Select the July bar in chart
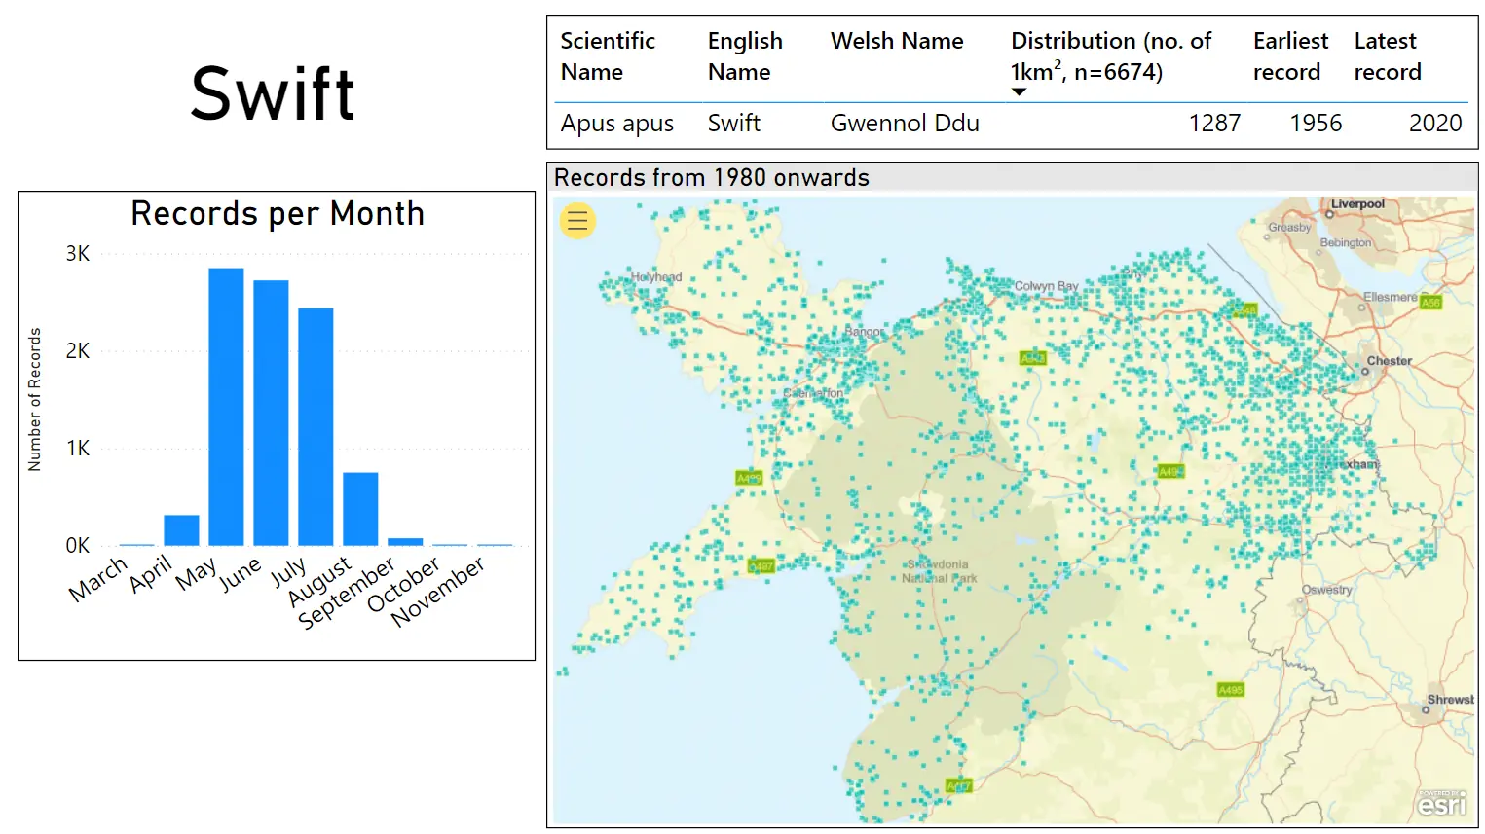 pyautogui.click(x=316, y=426)
